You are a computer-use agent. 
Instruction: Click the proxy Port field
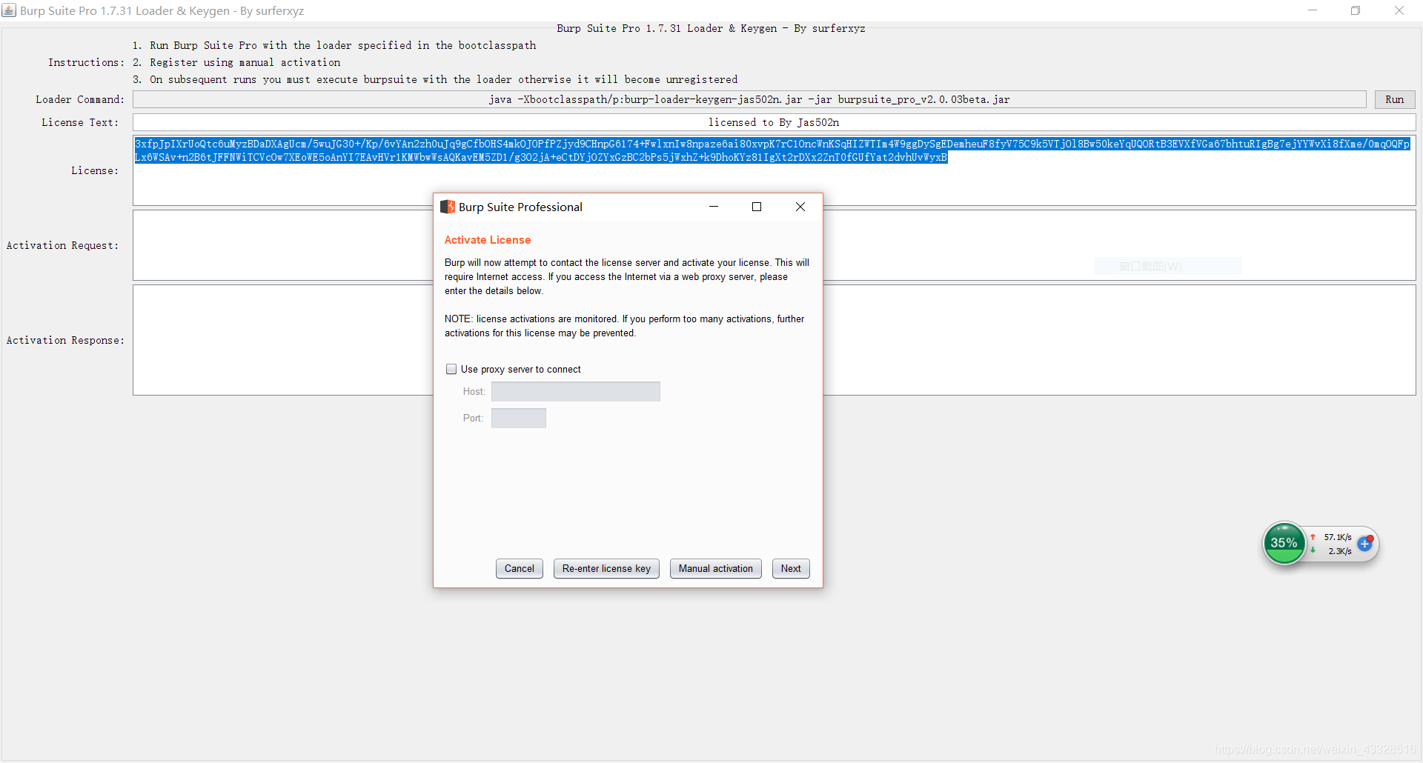(518, 418)
